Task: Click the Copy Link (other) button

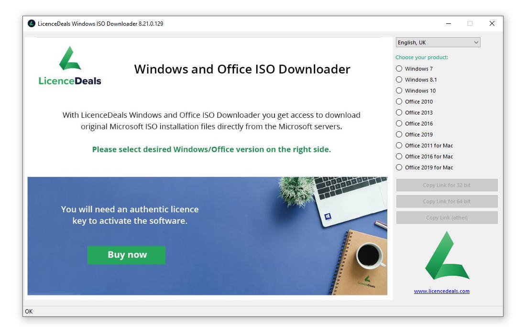Action: [x=447, y=218]
